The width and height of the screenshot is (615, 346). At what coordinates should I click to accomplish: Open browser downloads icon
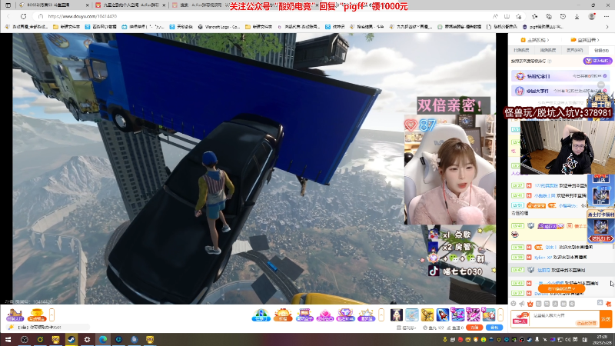[x=577, y=16]
